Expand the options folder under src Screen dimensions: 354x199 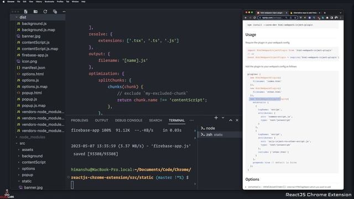click(38, 169)
